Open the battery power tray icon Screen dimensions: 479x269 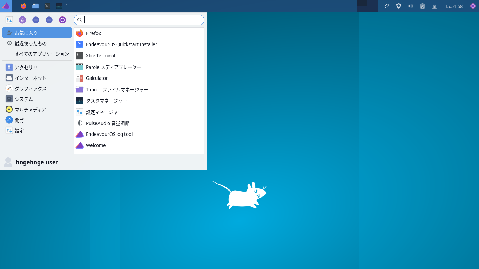click(423, 6)
